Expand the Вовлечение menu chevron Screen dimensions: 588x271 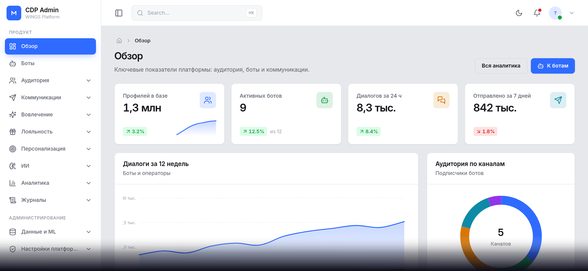coord(88,115)
